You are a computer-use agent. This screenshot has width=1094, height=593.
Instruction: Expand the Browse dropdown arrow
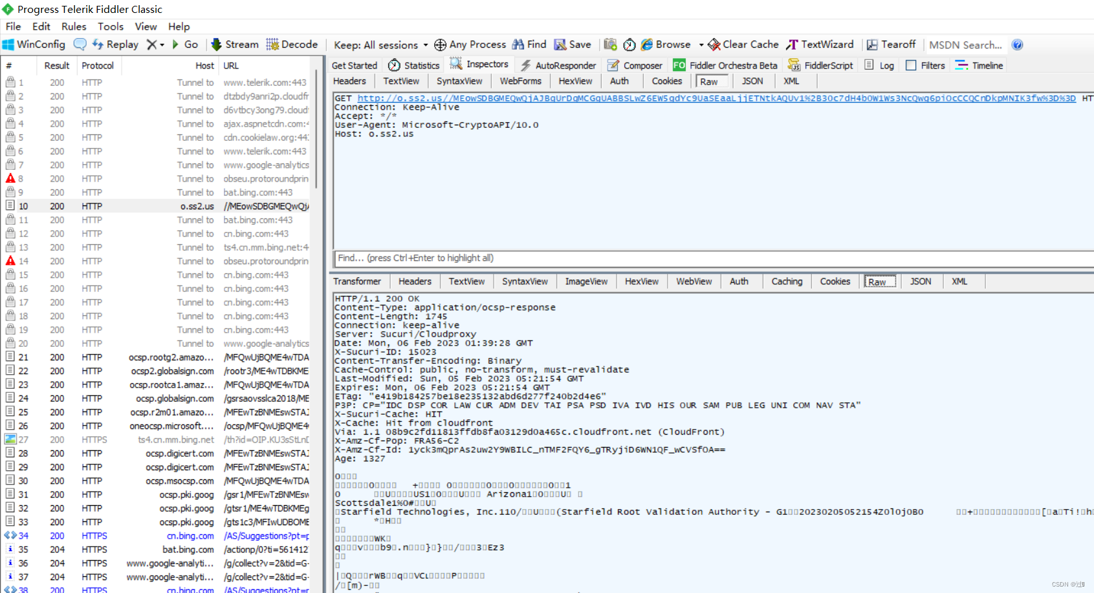pyautogui.click(x=701, y=45)
